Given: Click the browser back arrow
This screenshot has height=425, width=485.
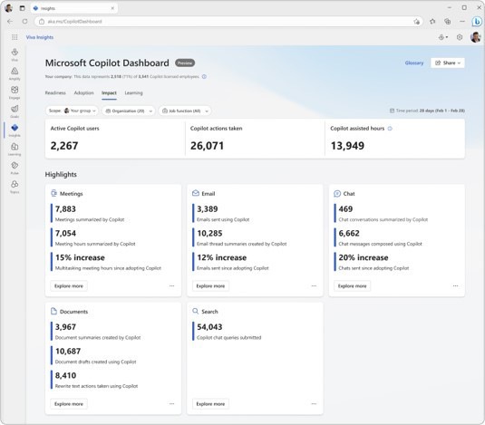Looking at the screenshot, I should pos(10,22).
